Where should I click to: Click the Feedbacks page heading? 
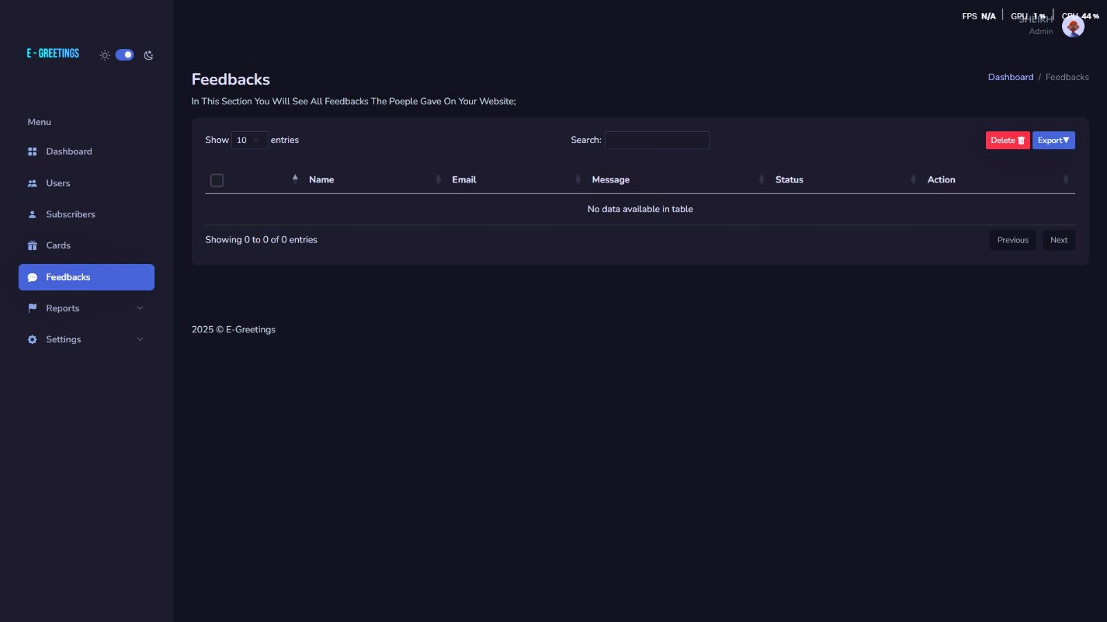point(231,79)
